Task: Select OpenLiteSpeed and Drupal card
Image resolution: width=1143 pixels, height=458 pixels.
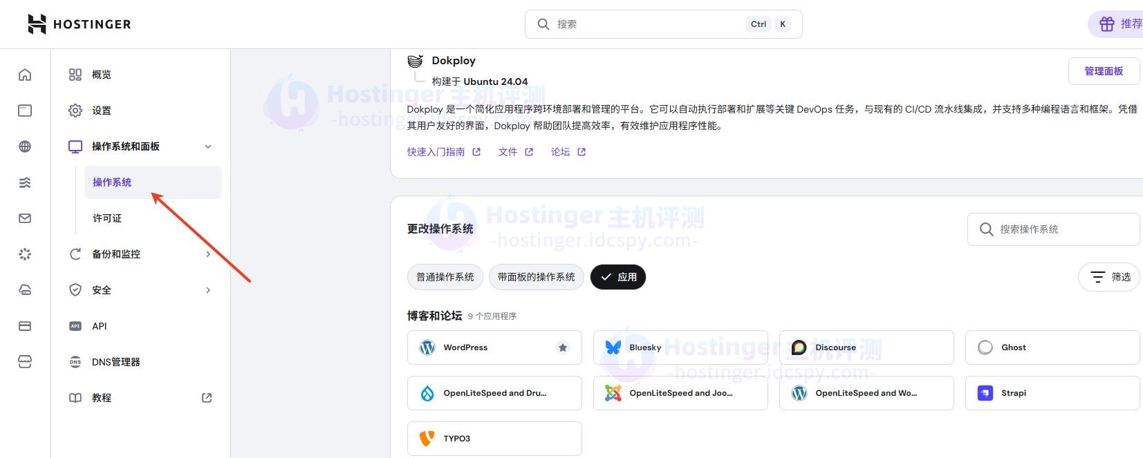Action: coord(494,393)
